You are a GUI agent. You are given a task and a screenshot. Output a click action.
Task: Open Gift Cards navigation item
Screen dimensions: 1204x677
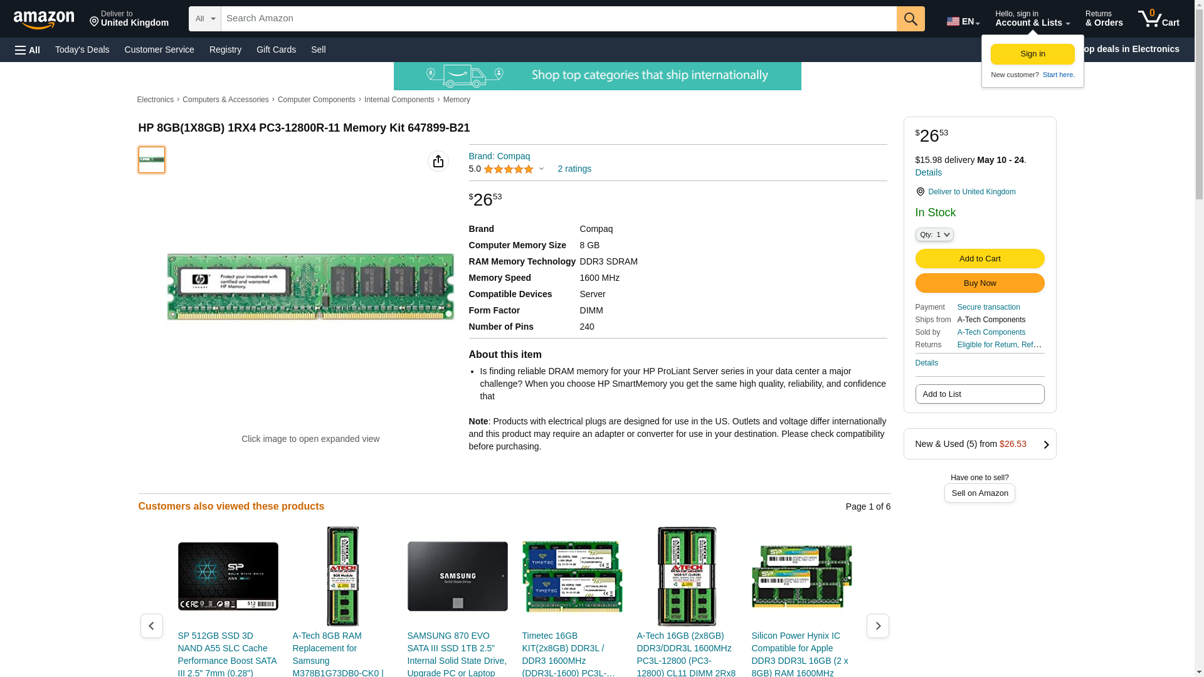click(x=276, y=50)
